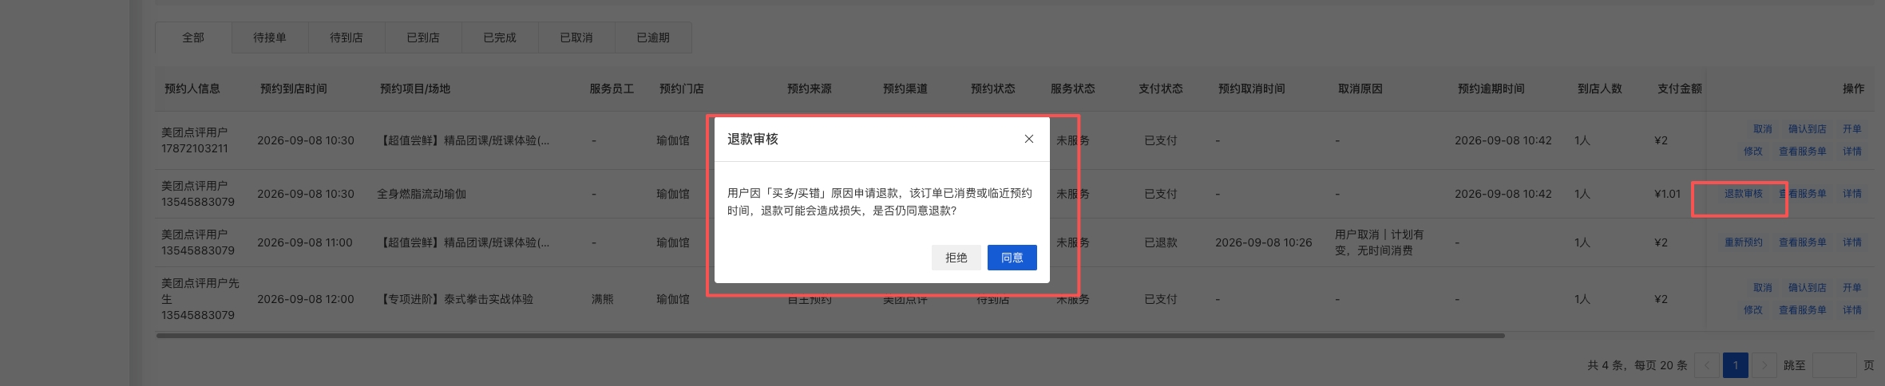
Task: Click 拒绝 to reject the refund
Action: [x=956, y=258]
